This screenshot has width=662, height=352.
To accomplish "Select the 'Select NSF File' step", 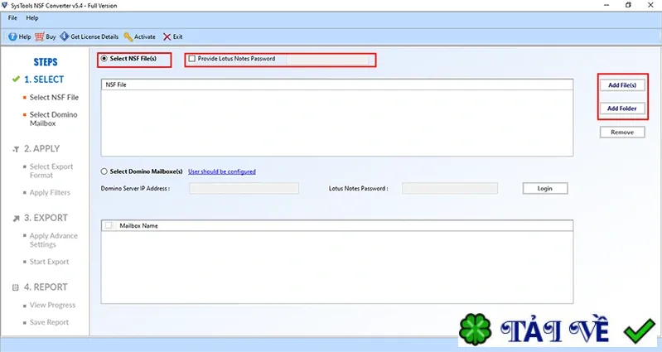I will pyautogui.click(x=54, y=97).
